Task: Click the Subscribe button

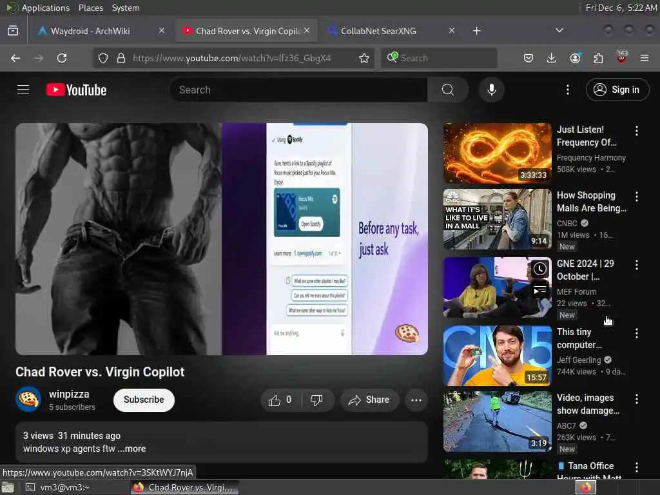Action: pyautogui.click(x=144, y=400)
